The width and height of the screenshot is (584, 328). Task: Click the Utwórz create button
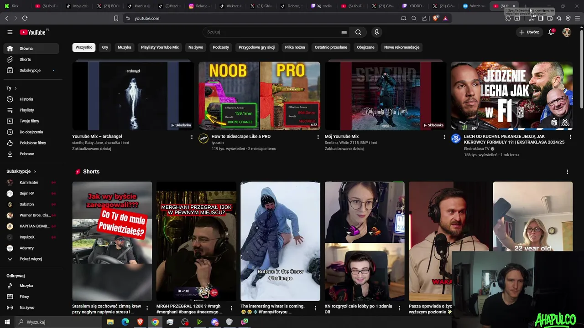(x=529, y=32)
